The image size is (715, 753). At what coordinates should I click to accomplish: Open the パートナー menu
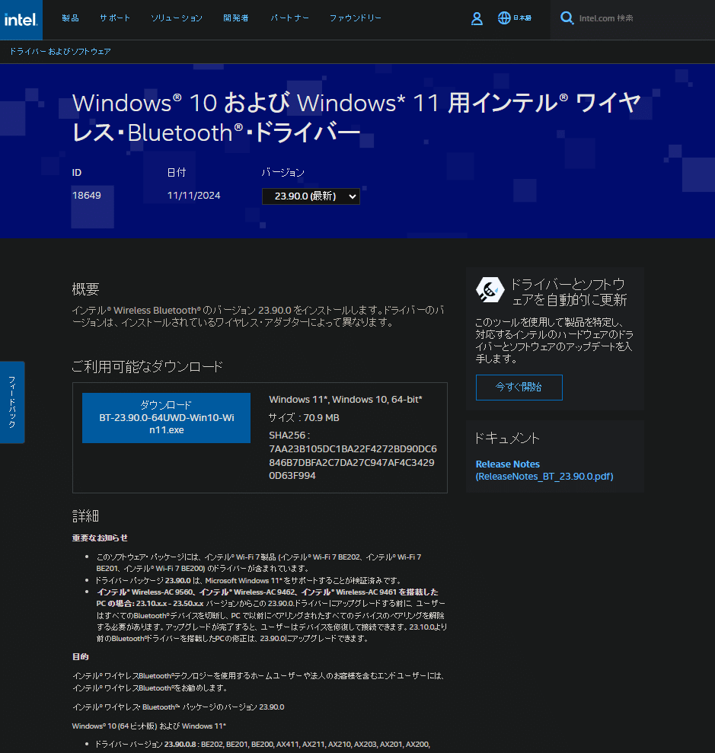point(289,18)
